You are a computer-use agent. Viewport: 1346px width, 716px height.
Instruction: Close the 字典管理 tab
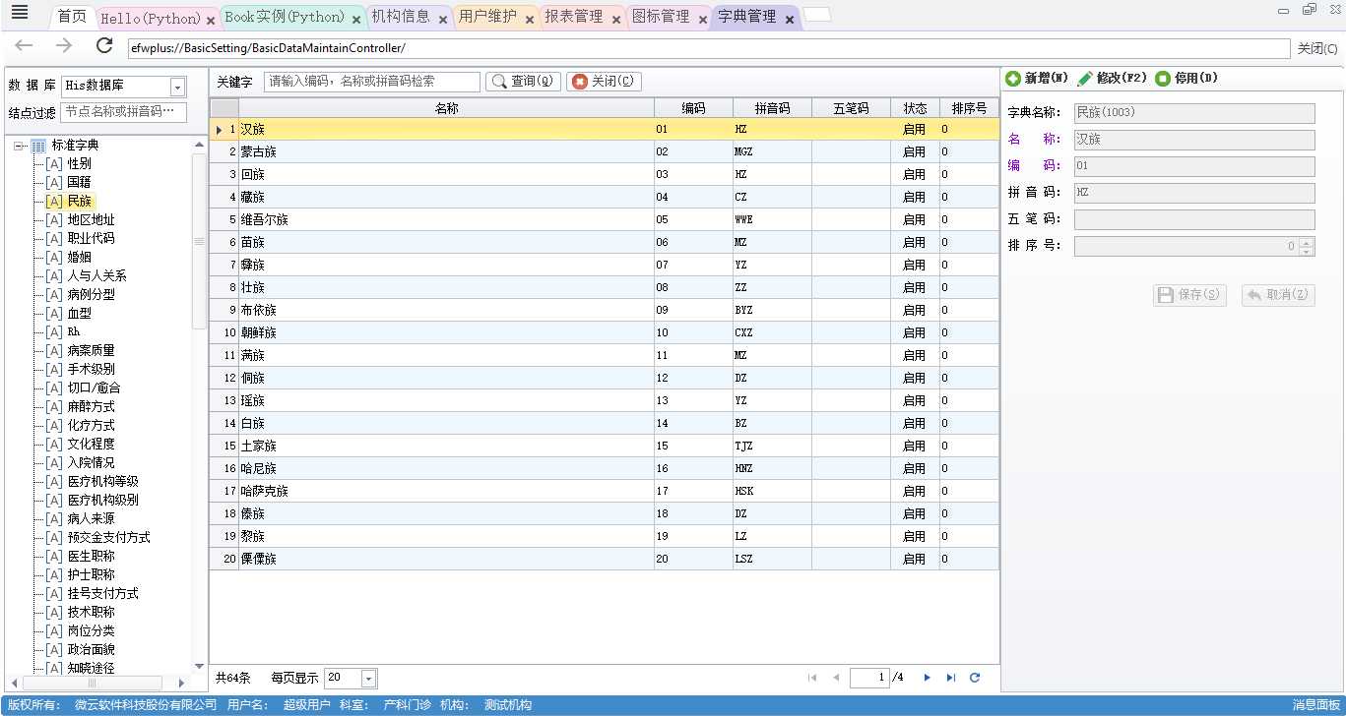(790, 20)
